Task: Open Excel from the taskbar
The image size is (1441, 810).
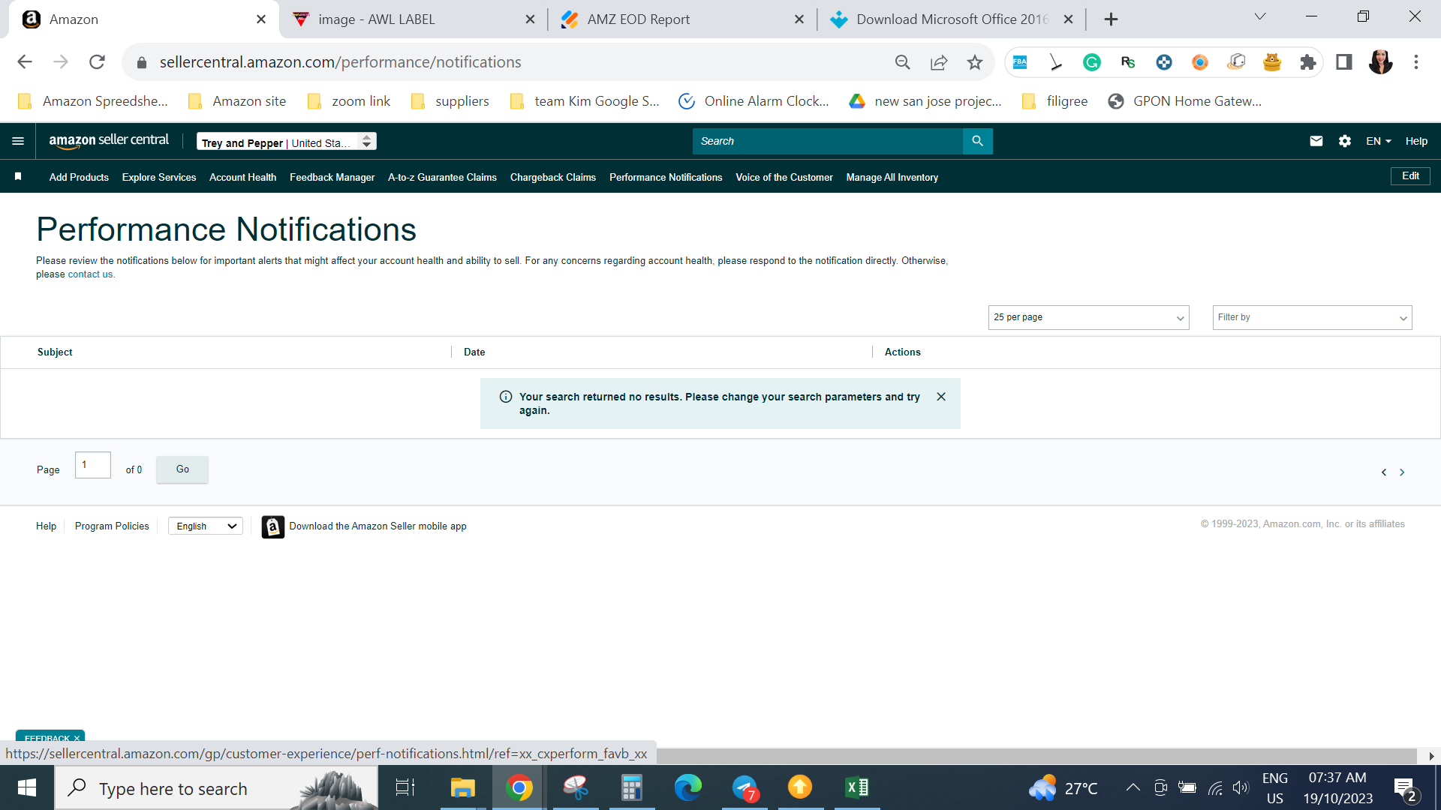Action: pos(856,787)
